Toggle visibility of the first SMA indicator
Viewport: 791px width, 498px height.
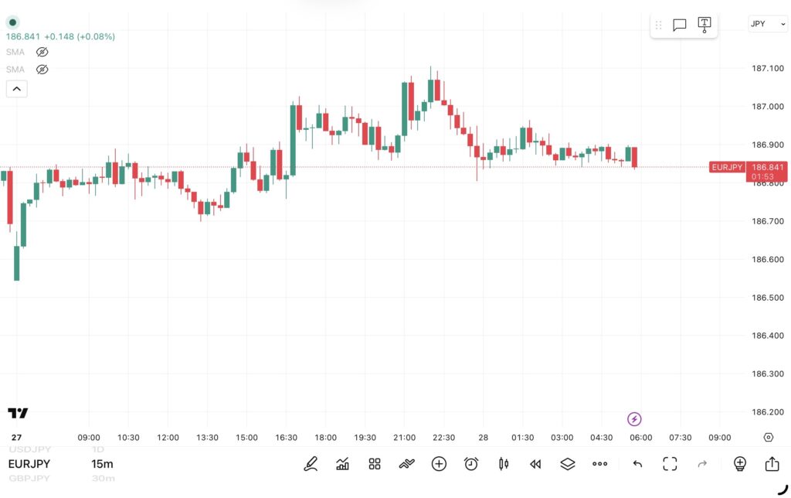[42, 52]
